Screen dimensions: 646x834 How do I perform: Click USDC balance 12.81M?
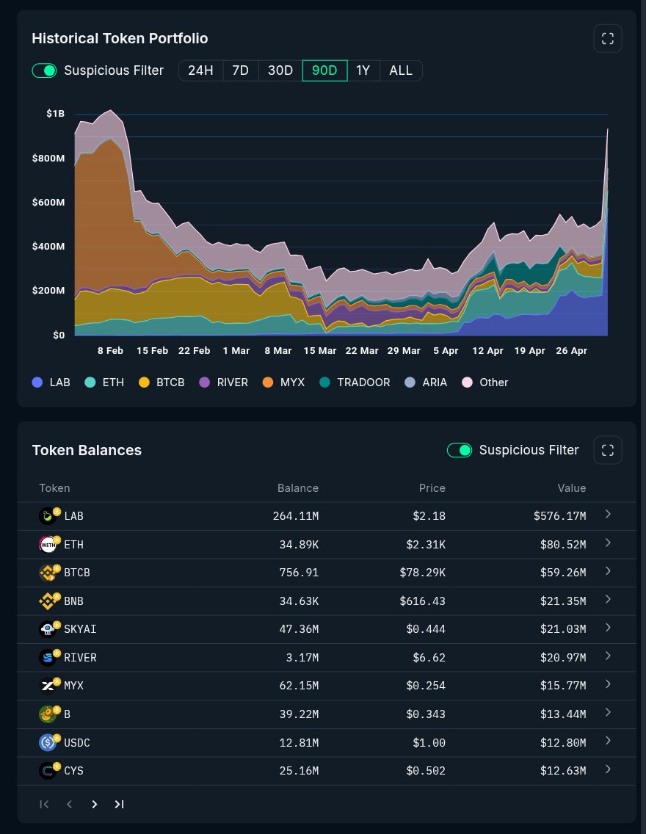pyautogui.click(x=299, y=742)
